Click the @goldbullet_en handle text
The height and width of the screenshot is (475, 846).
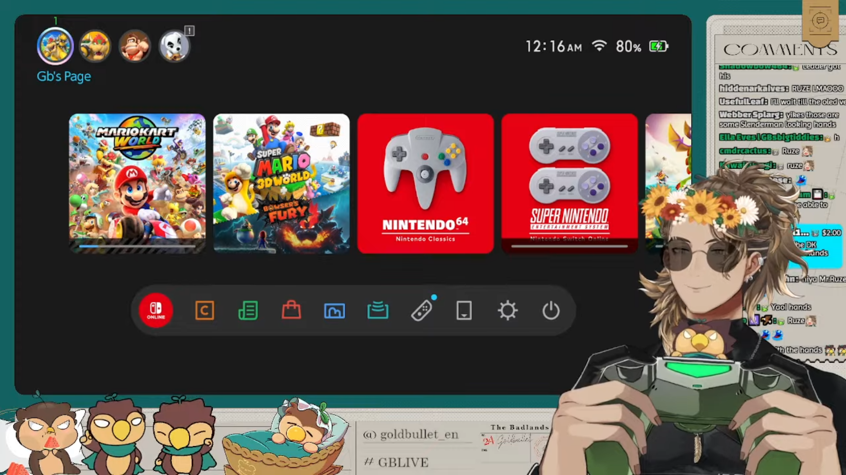(x=411, y=434)
